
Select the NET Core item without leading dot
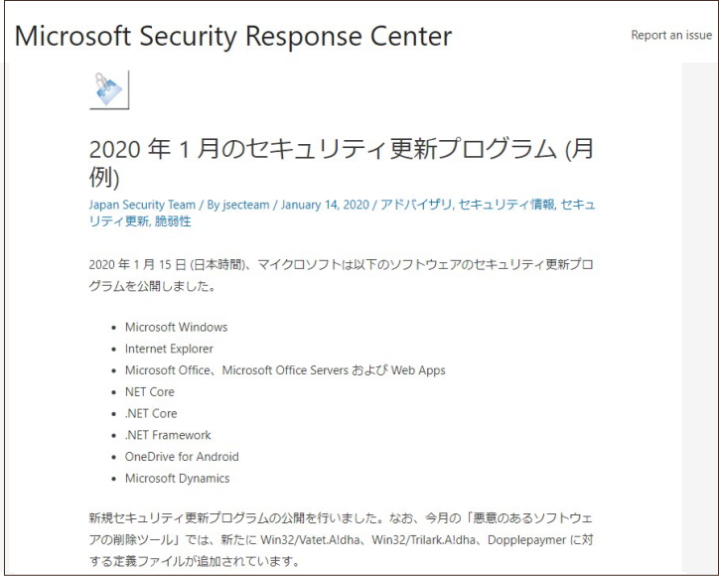point(150,392)
